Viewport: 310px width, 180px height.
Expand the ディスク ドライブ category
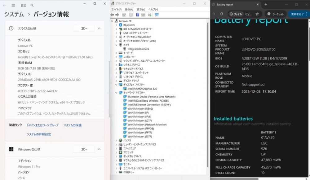point(116,81)
